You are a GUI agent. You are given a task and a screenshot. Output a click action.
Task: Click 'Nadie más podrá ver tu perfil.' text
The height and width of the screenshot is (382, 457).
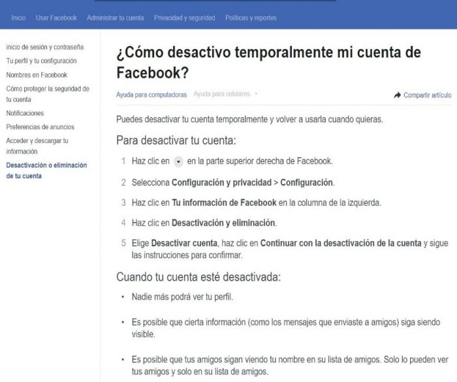(x=182, y=297)
